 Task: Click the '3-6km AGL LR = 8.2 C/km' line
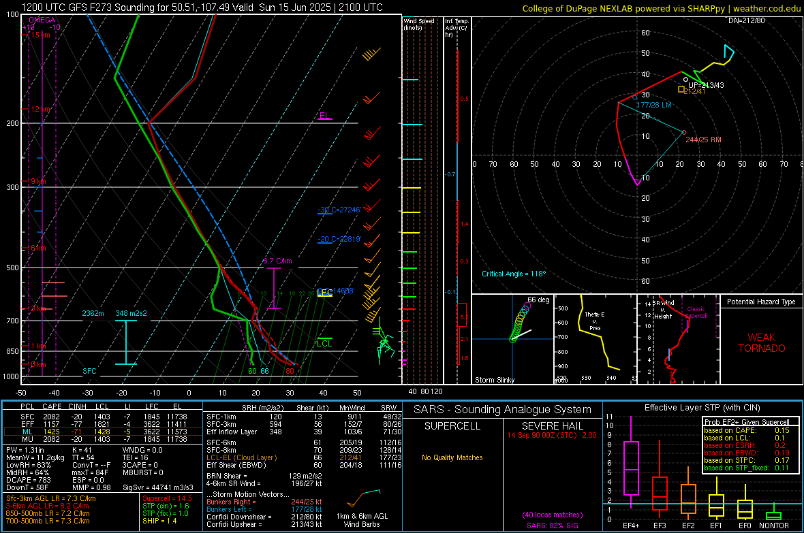click(x=48, y=506)
